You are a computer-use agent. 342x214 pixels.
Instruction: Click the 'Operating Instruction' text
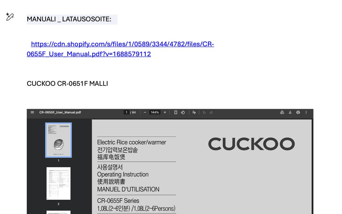pyautogui.click(x=123, y=175)
